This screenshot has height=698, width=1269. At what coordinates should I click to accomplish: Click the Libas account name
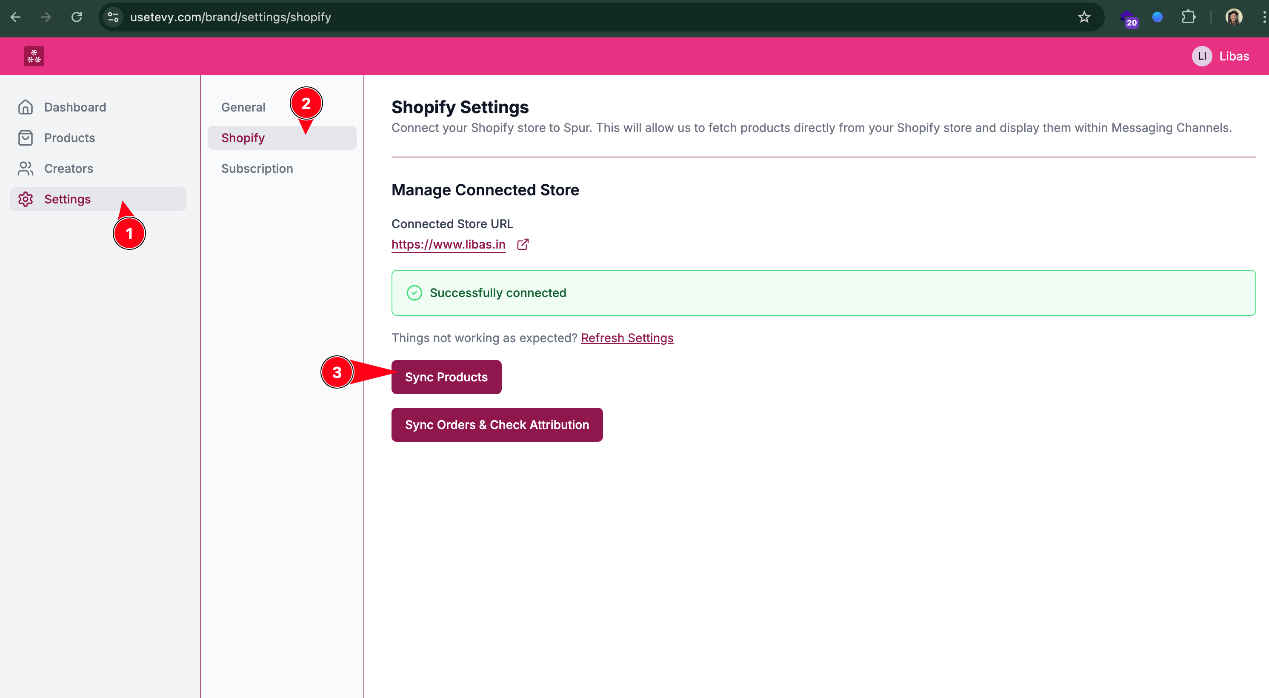click(x=1234, y=56)
